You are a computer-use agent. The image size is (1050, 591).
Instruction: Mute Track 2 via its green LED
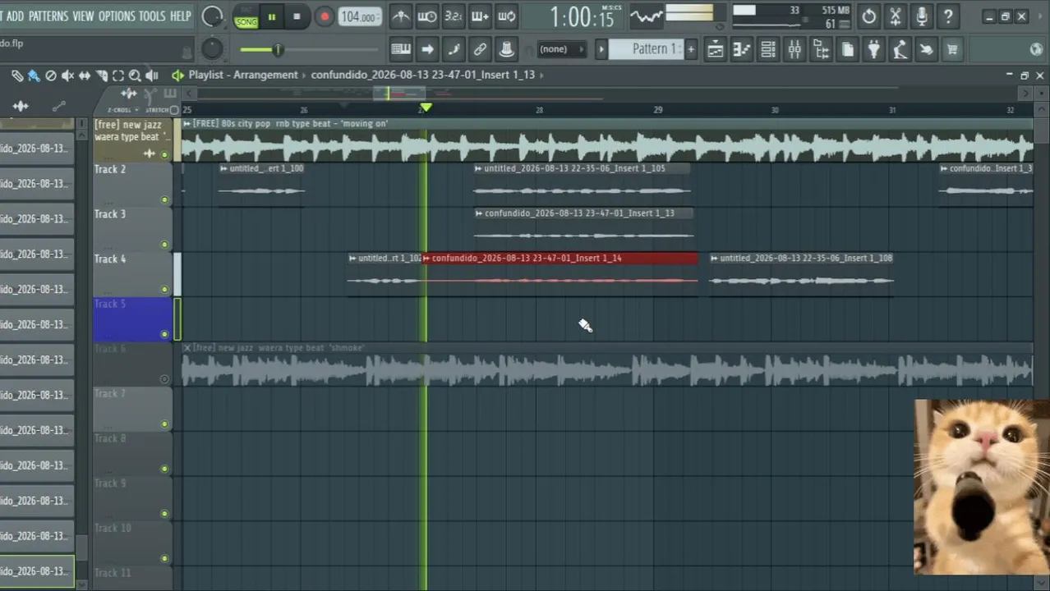click(x=164, y=199)
